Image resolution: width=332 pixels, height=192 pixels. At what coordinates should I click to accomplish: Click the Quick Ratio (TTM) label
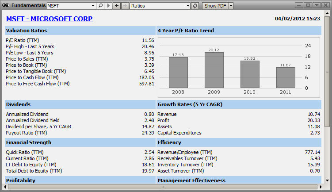(x=25, y=152)
